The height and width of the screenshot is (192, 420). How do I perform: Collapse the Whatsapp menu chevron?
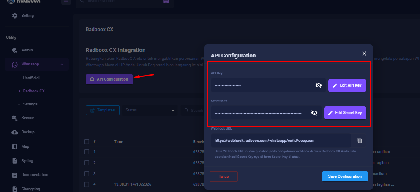(62, 64)
